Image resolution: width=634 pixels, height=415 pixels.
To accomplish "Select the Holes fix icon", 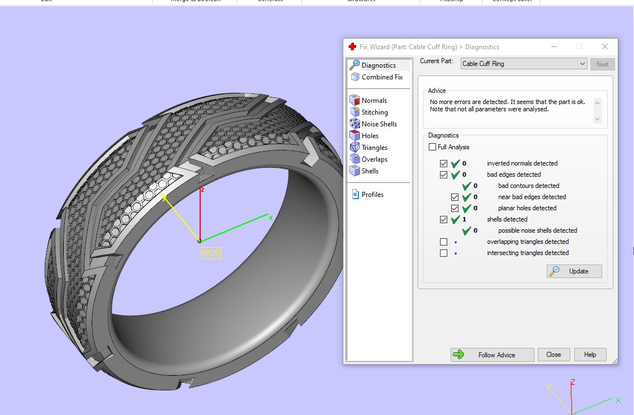I will (x=354, y=135).
